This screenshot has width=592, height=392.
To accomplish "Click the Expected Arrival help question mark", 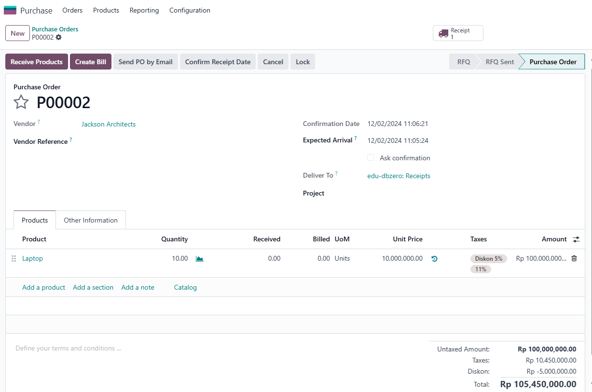I will pos(356,138).
